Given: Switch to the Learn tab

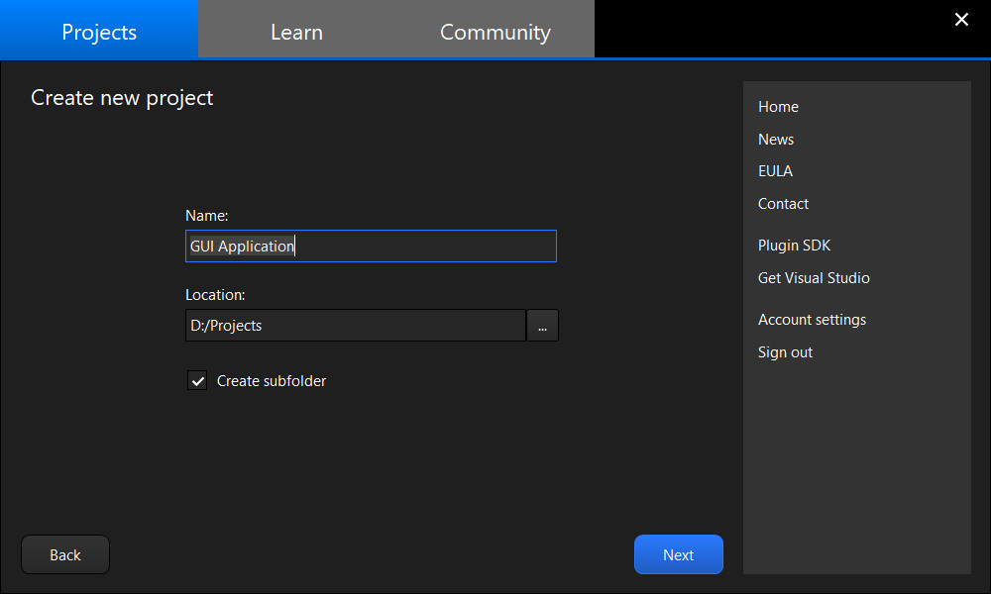Looking at the screenshot, I should tap(296, 31).
